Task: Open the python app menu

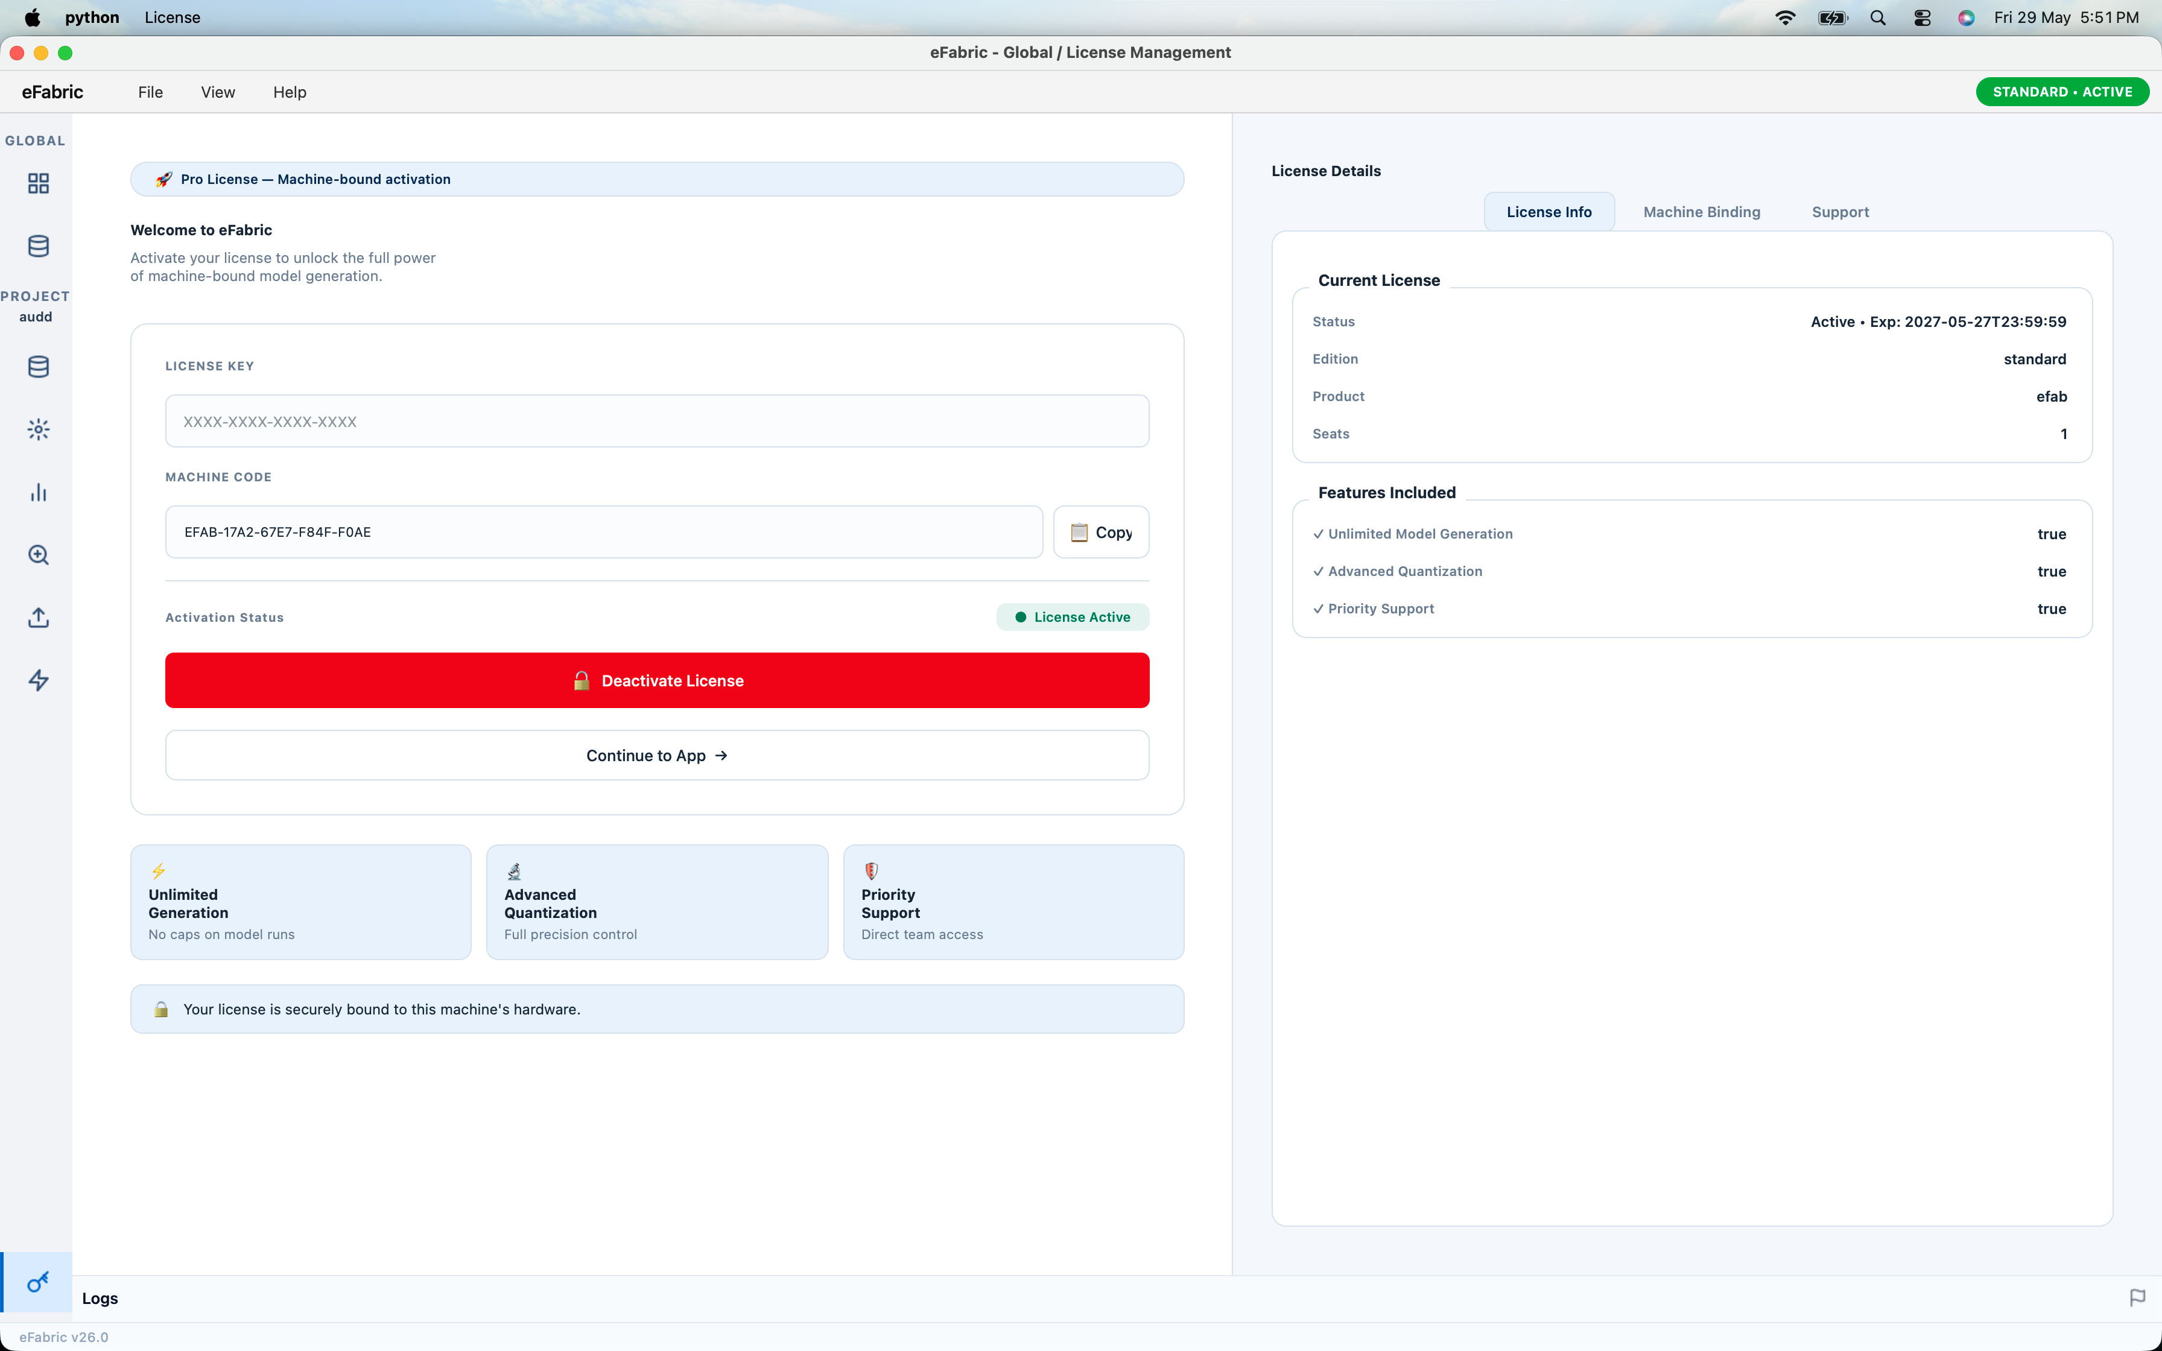Action: pyautogui.click(x=92, y=18)
